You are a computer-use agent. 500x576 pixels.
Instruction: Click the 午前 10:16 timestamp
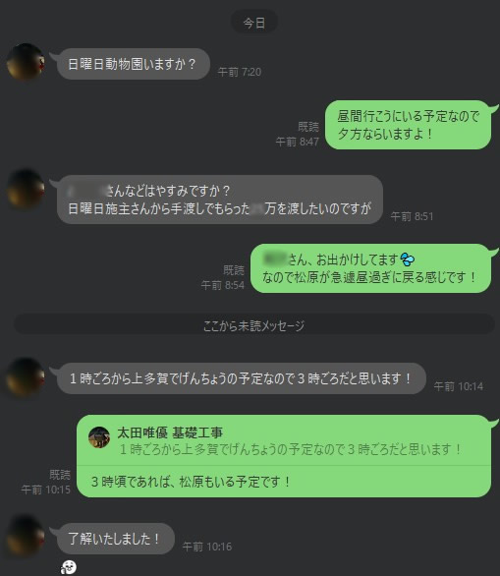(x=207, y=547)
